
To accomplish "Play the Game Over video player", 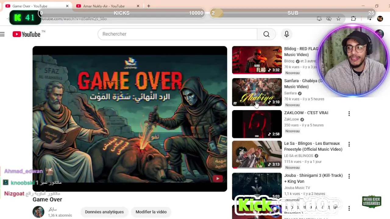I will 130,119.
